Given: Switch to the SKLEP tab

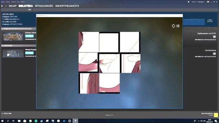Looking at the screenshot, I should coord(13,6).
